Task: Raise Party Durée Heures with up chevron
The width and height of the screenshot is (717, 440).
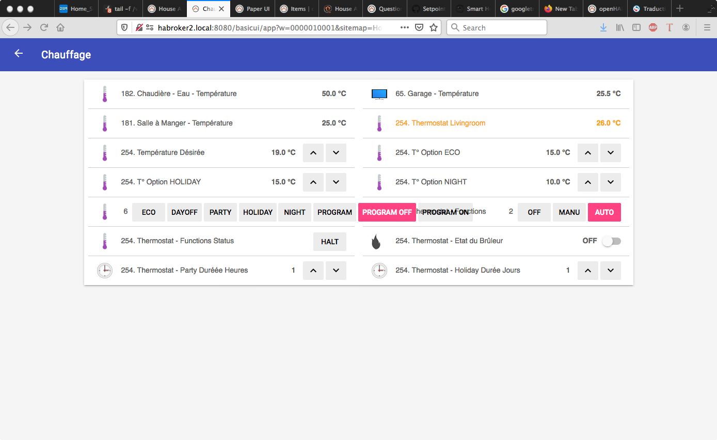Action: (313, 271)
